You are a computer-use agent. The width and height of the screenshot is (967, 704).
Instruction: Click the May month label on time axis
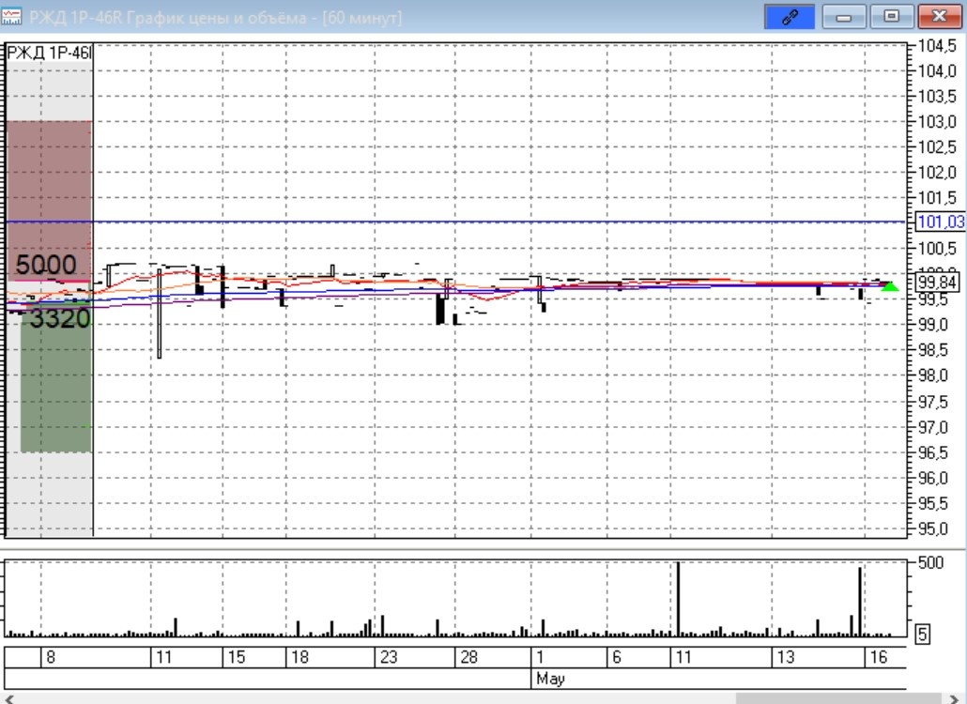551,679
